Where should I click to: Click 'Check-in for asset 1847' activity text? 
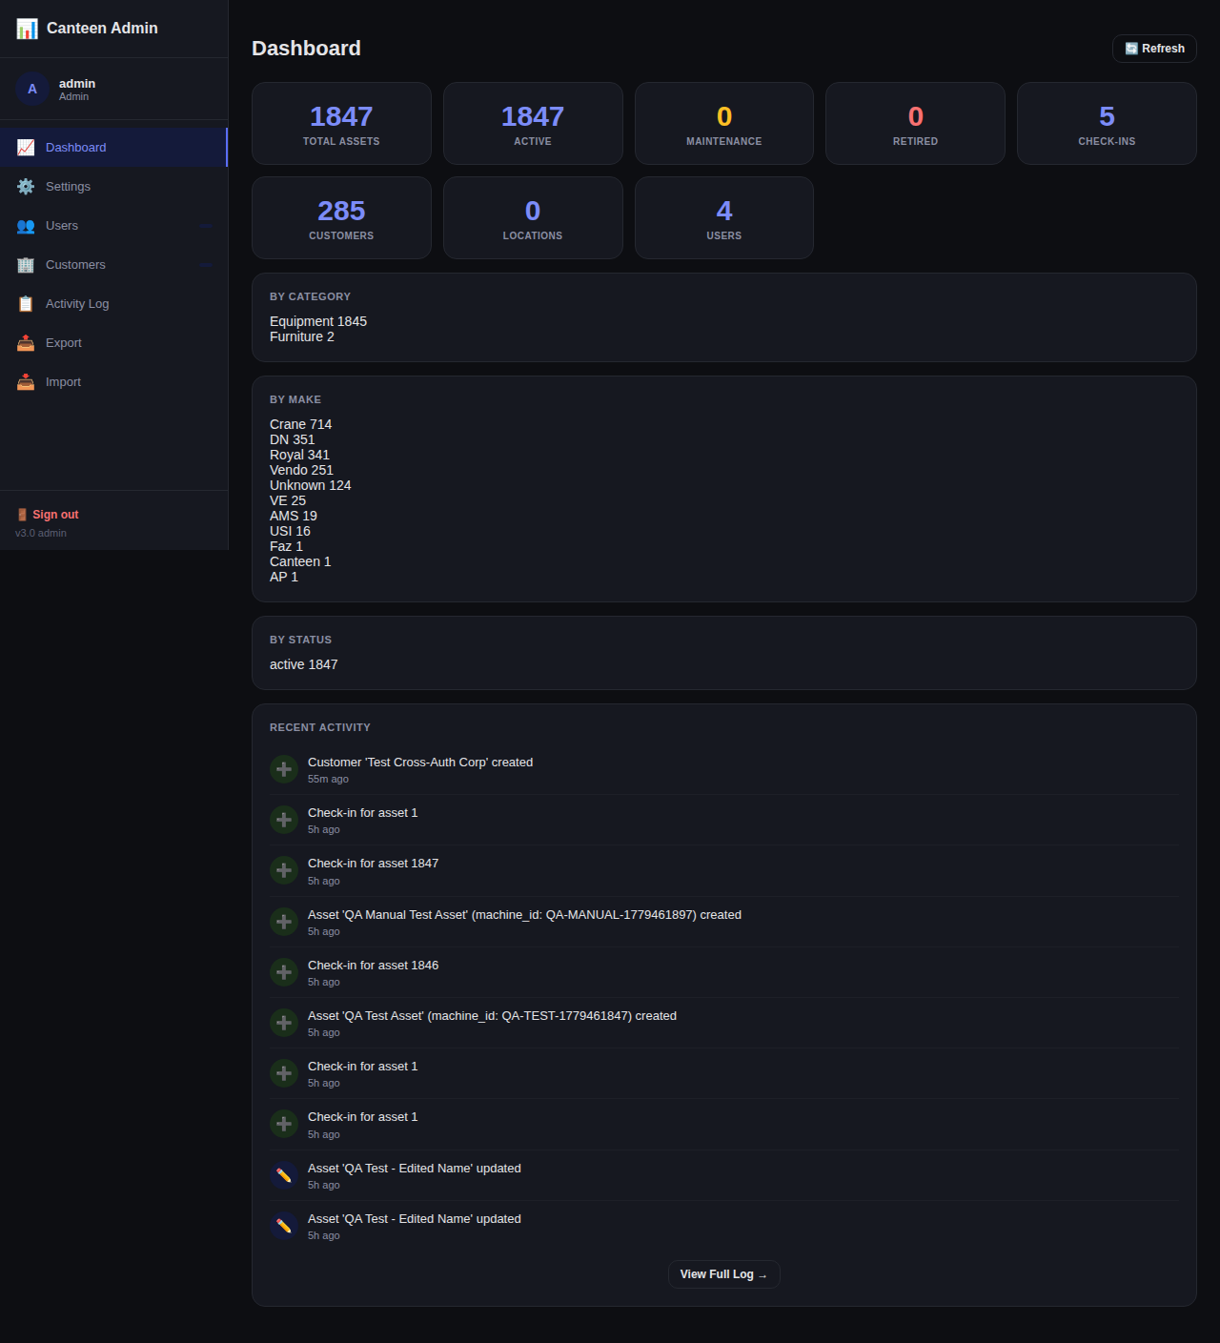click(x=374, y=864)
